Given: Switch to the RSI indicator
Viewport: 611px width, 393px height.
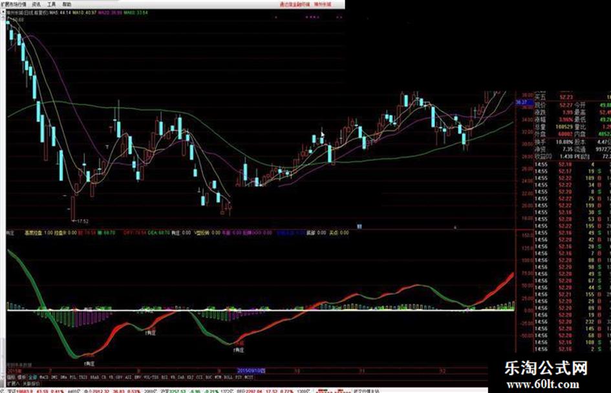Looking at the screenshot, I should 164,378.
